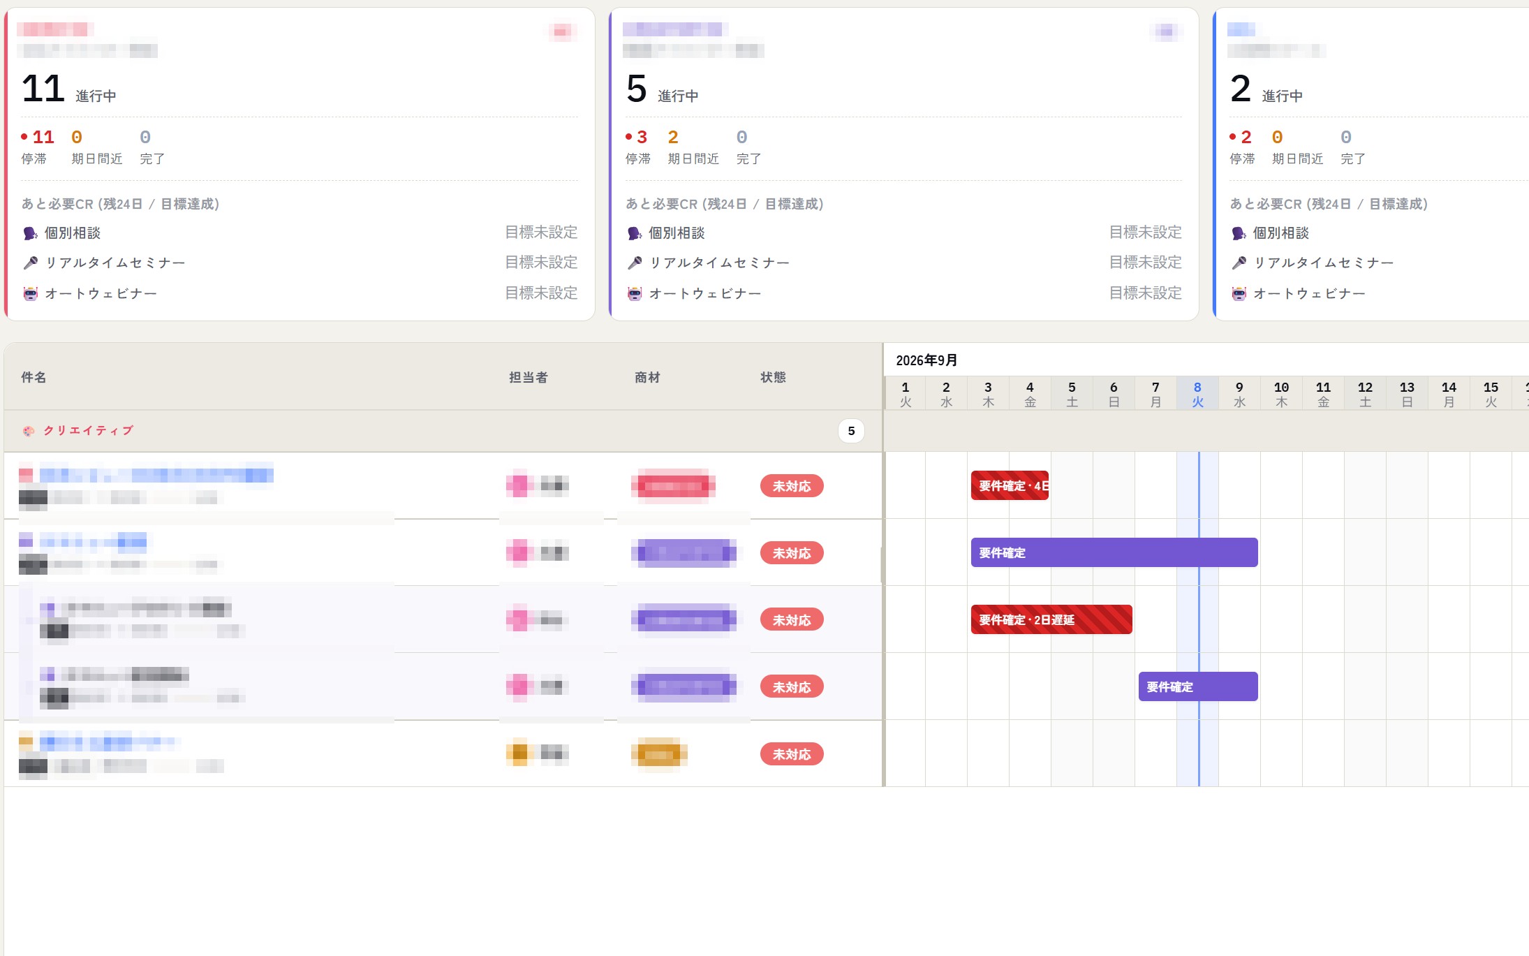The image size is (1529, 956).
Task: Select day 8 火 in the calendar header
Action: (x=1197, y=395)
